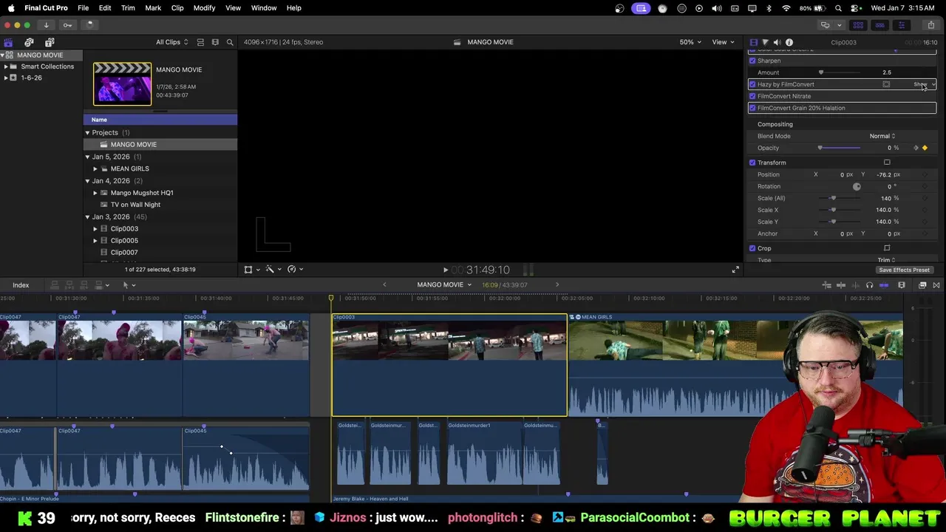946x532 pixels.
Task: Toggle headphone audio skimming in timeline
Action: [x=869, y=285]
